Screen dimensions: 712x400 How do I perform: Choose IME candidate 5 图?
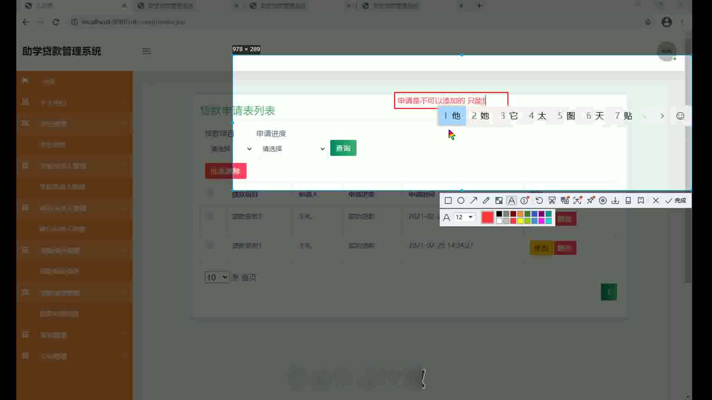(566, 116)
